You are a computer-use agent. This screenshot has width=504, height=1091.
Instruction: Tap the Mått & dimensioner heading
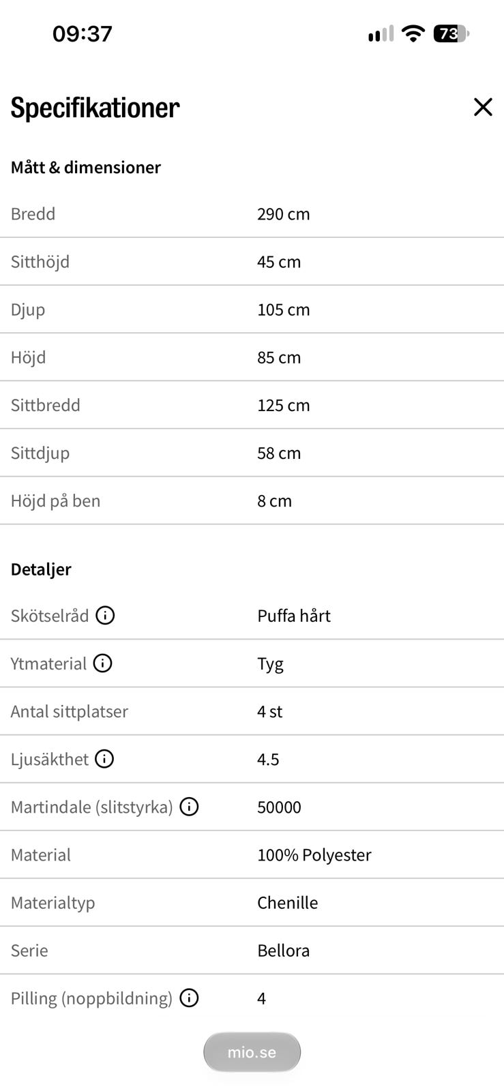click(86, 167)
